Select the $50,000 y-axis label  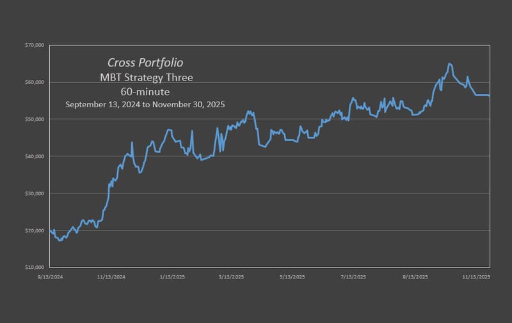34,119
